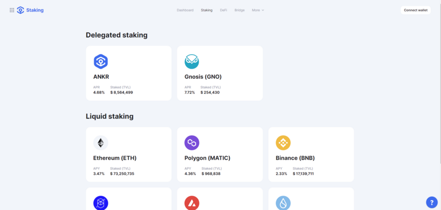Image resolution: width=441 pixels, height=210 pixels.
Task: Click the Connect wallet button
Action: (x=416, y=10)
